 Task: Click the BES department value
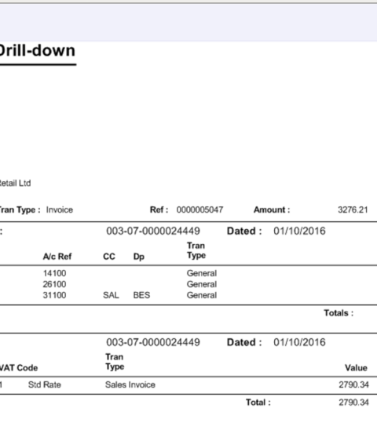(141, 295)
